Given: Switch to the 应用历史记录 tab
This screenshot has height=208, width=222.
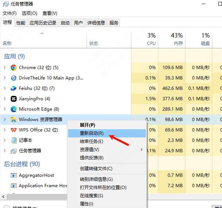Looking at the screenshot, I should [43, 23].
